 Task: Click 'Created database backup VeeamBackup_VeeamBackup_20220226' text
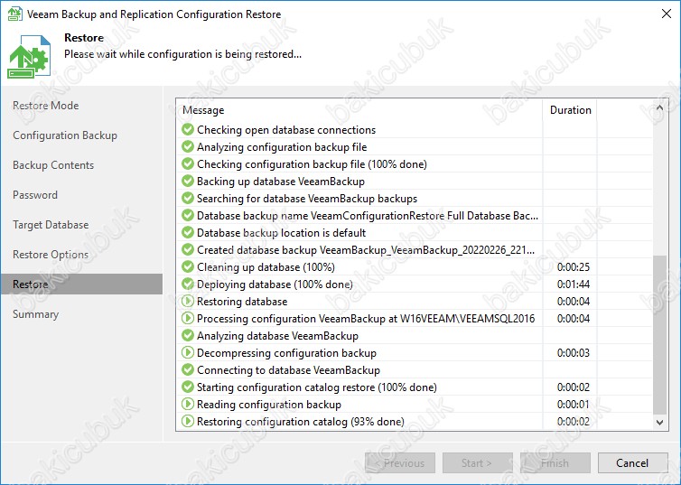click(366, 250)
